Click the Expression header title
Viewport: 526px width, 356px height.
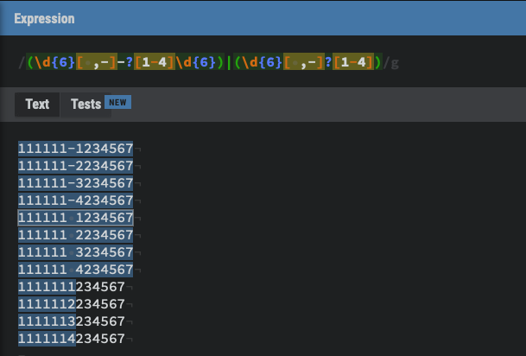[x=44, y=19]
